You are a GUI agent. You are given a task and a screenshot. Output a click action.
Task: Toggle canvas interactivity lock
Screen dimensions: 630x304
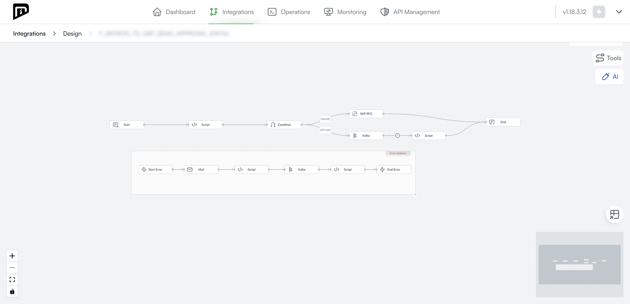tap(12, 292)
